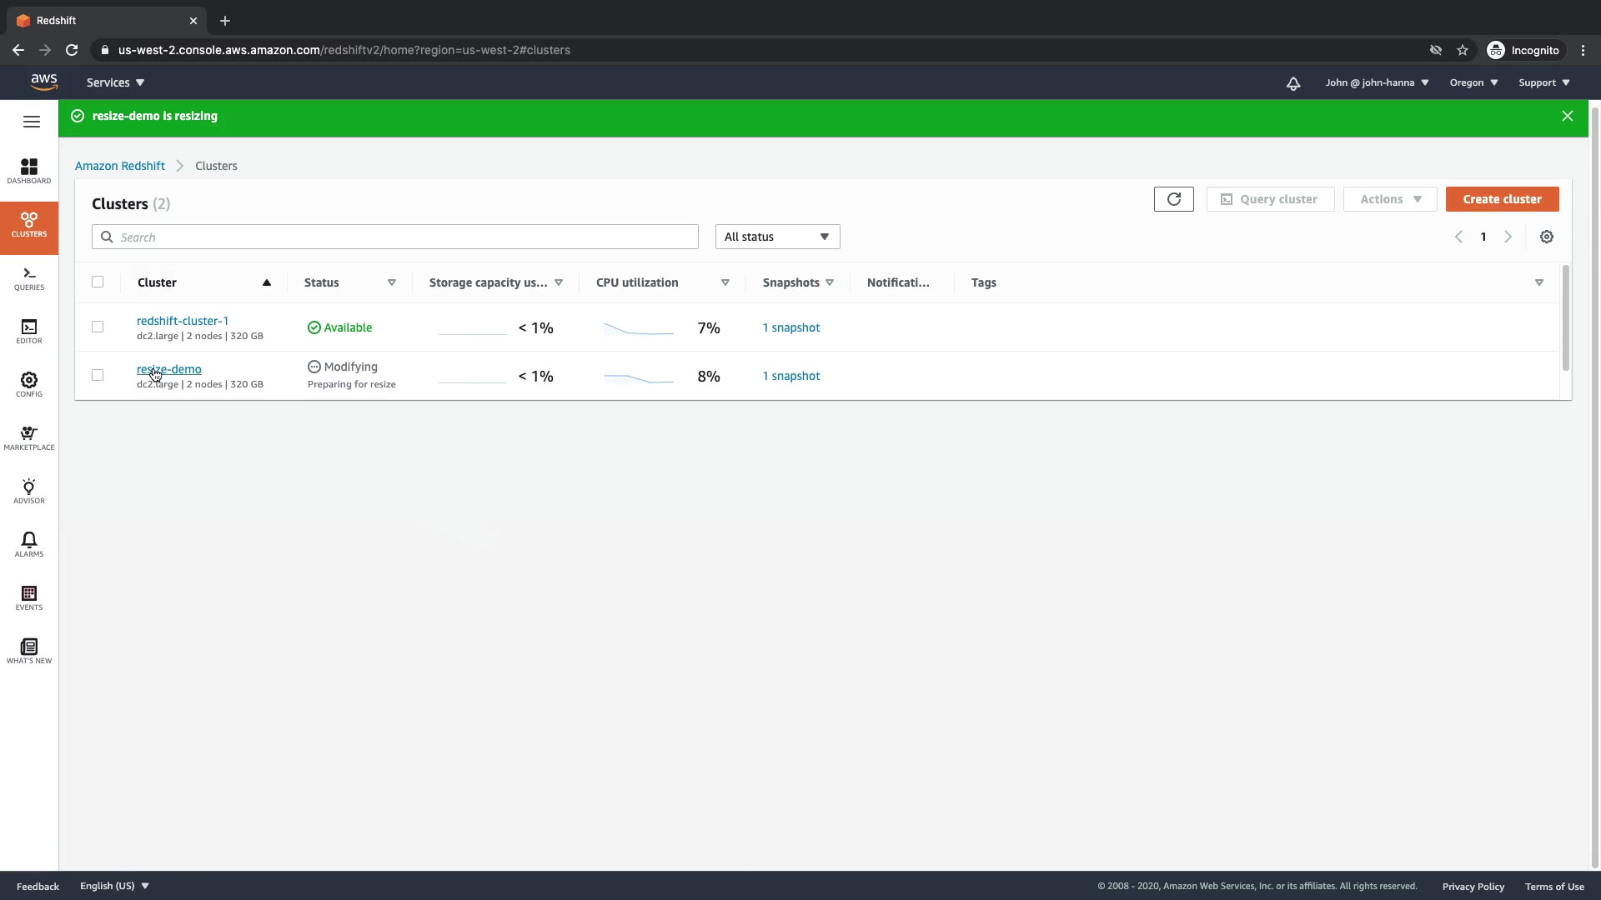The width and height of the screenshot is (1601, 900).
Task: Open the Alarms bell in sidebar
Action: click(29, 544)
